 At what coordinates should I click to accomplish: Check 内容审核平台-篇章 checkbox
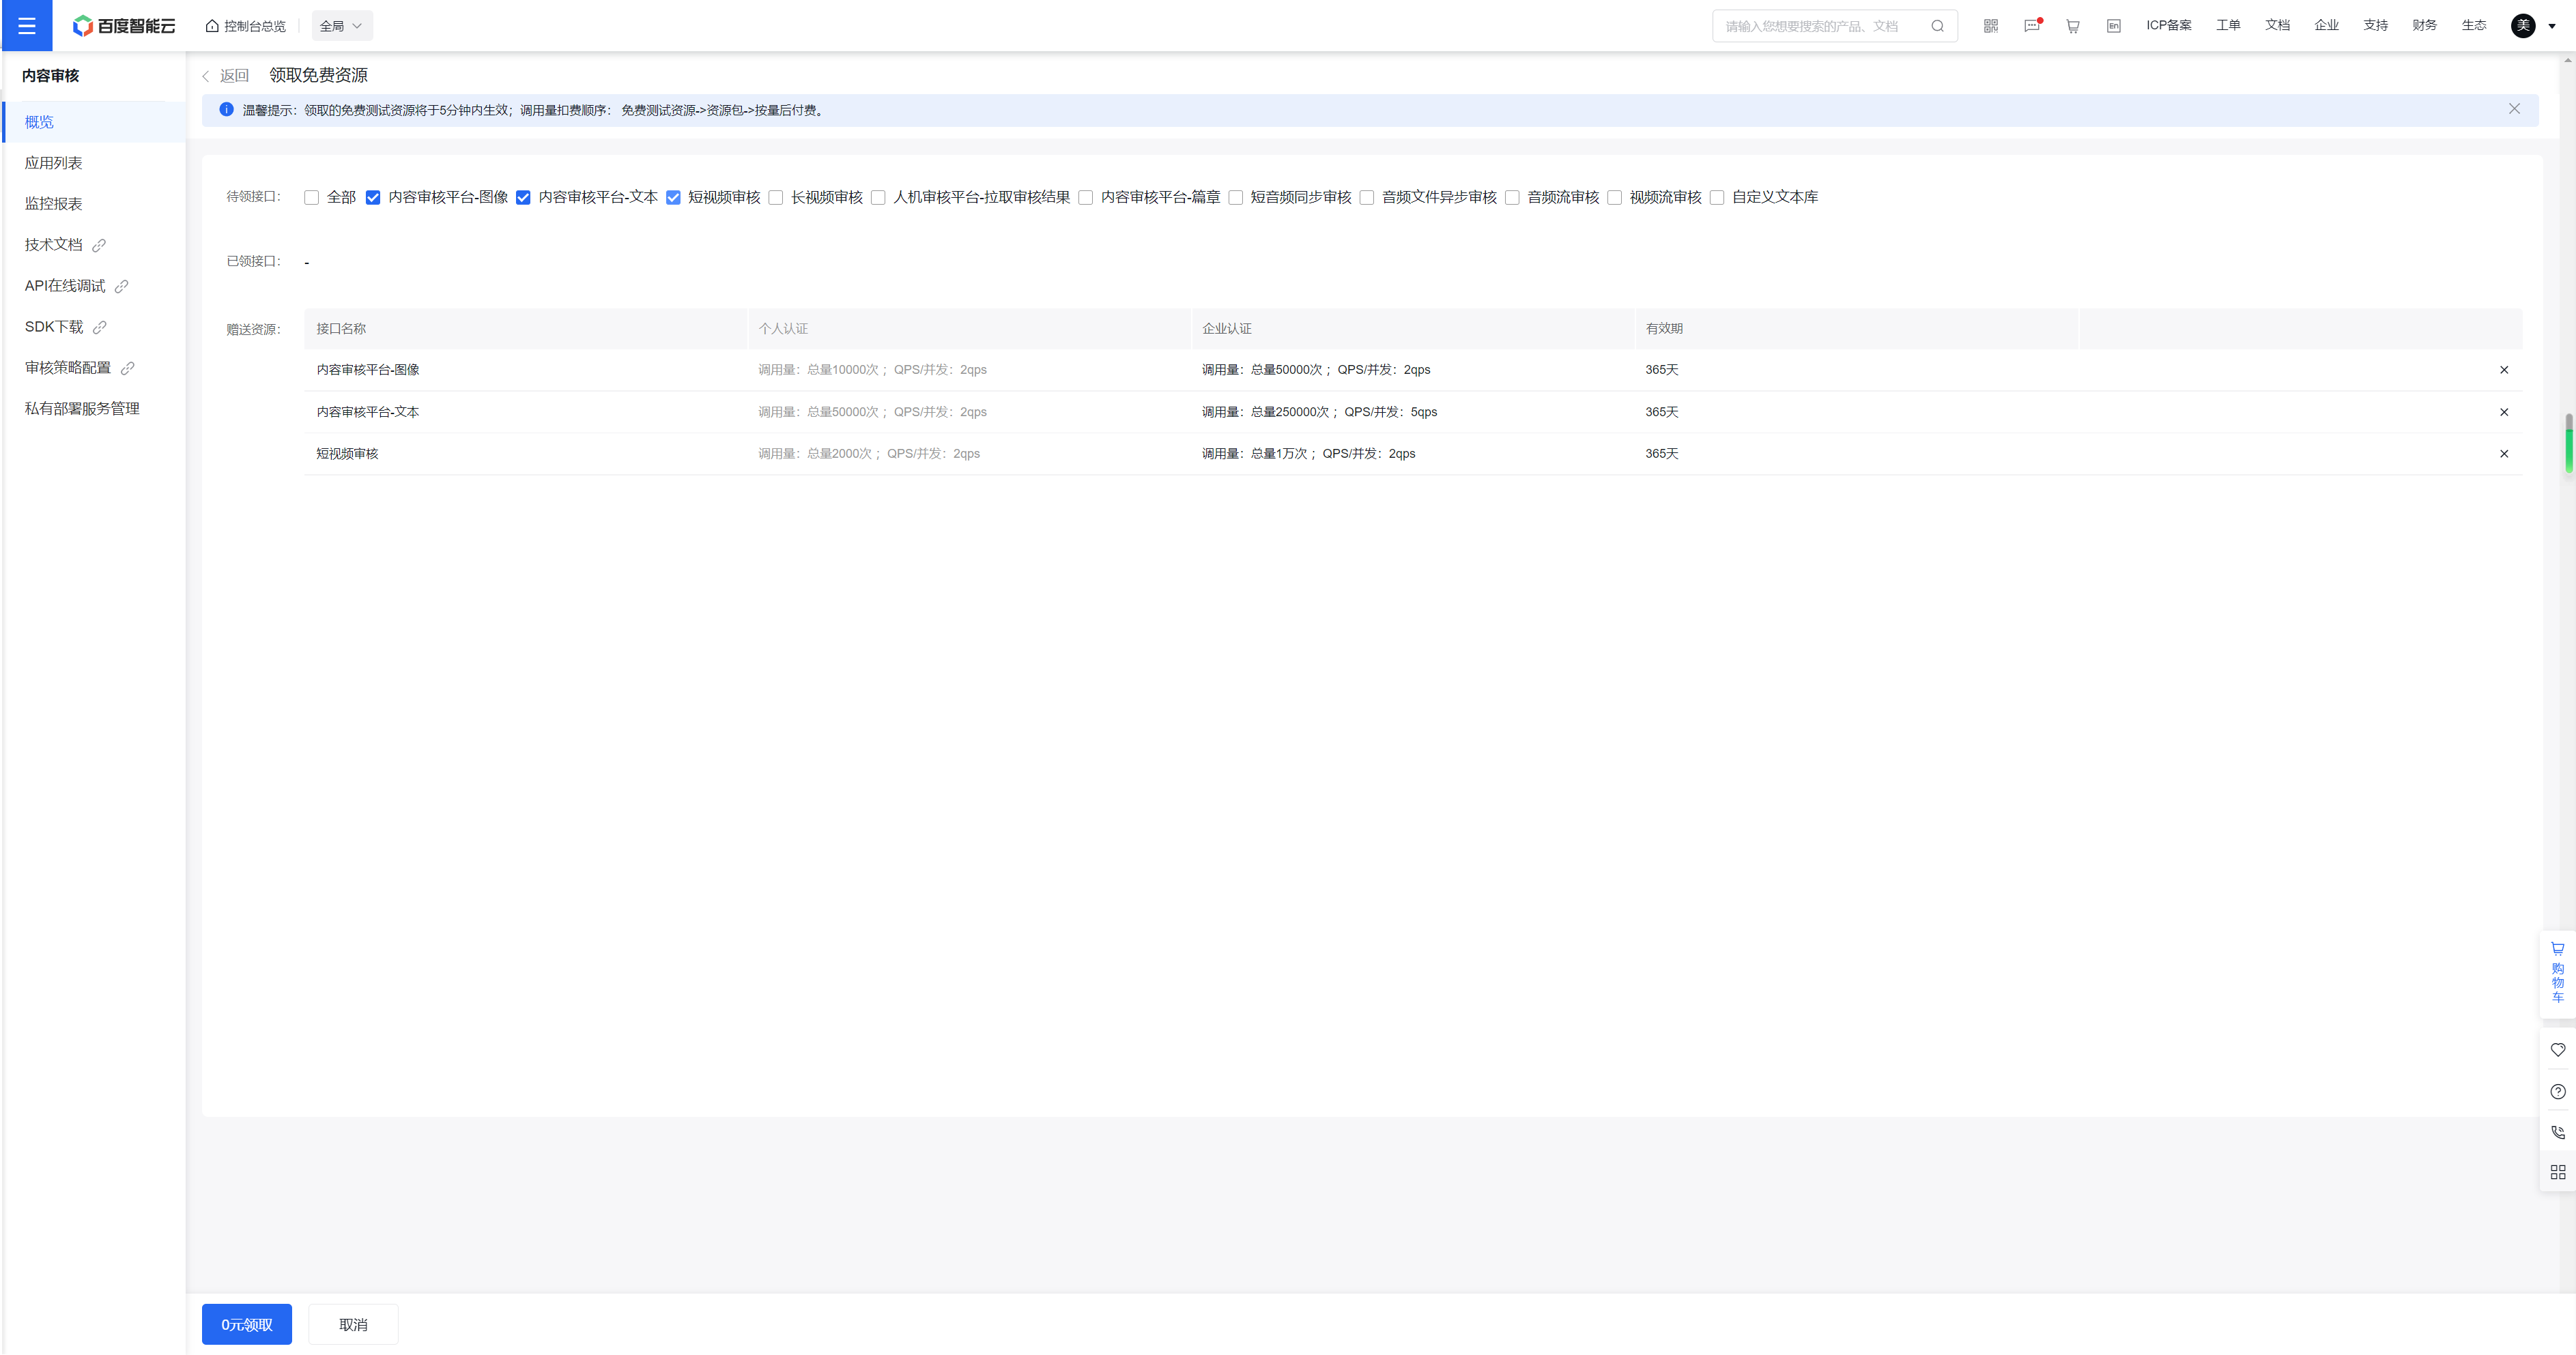[1086, 198]
